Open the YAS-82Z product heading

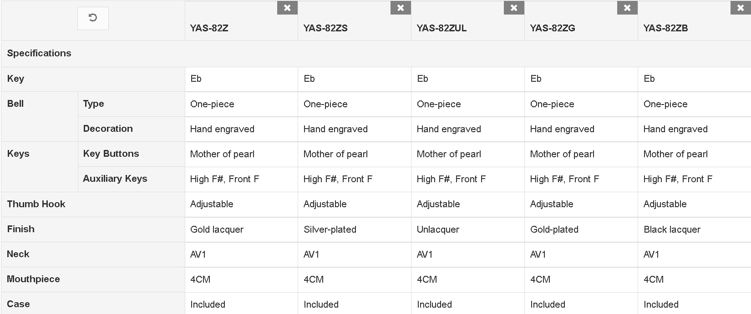point(209,28)
